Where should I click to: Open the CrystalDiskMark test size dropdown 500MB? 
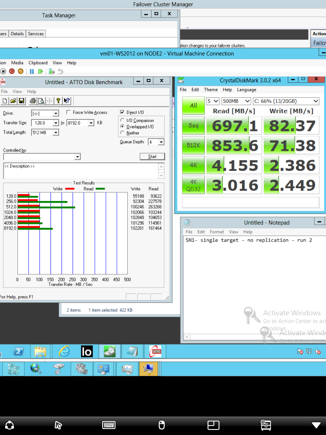pyautogui.click(x=236, y=101)
